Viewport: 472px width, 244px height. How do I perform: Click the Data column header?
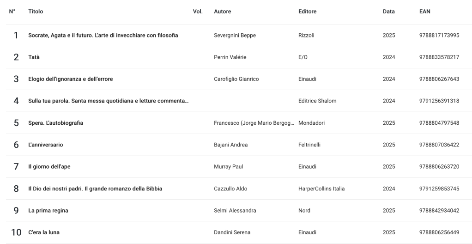(389, 12)
